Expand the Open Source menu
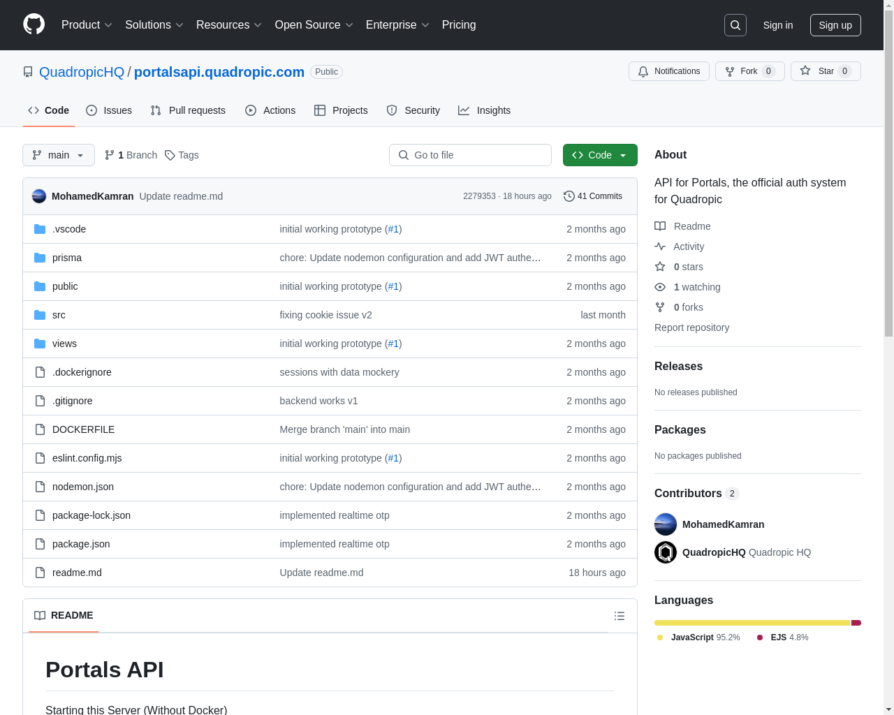Viewport: 894px width, 715px height. (314, 25)
